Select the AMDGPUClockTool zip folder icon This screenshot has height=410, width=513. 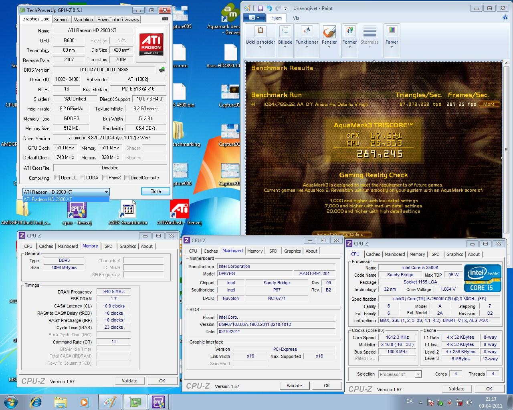25,213
